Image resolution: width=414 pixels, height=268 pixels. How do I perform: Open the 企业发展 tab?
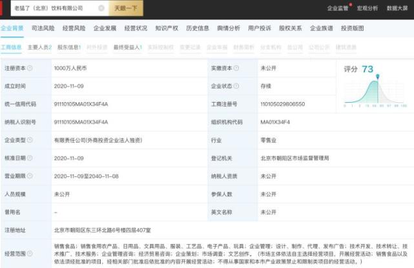point(105,28)
